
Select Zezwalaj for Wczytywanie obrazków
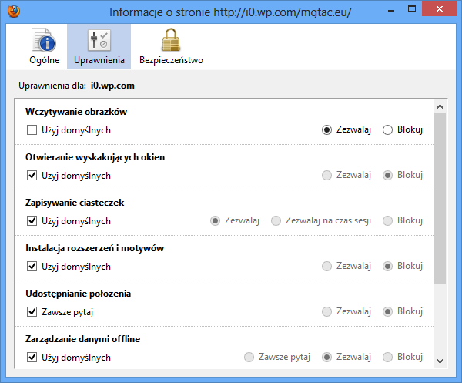[327, 129]
